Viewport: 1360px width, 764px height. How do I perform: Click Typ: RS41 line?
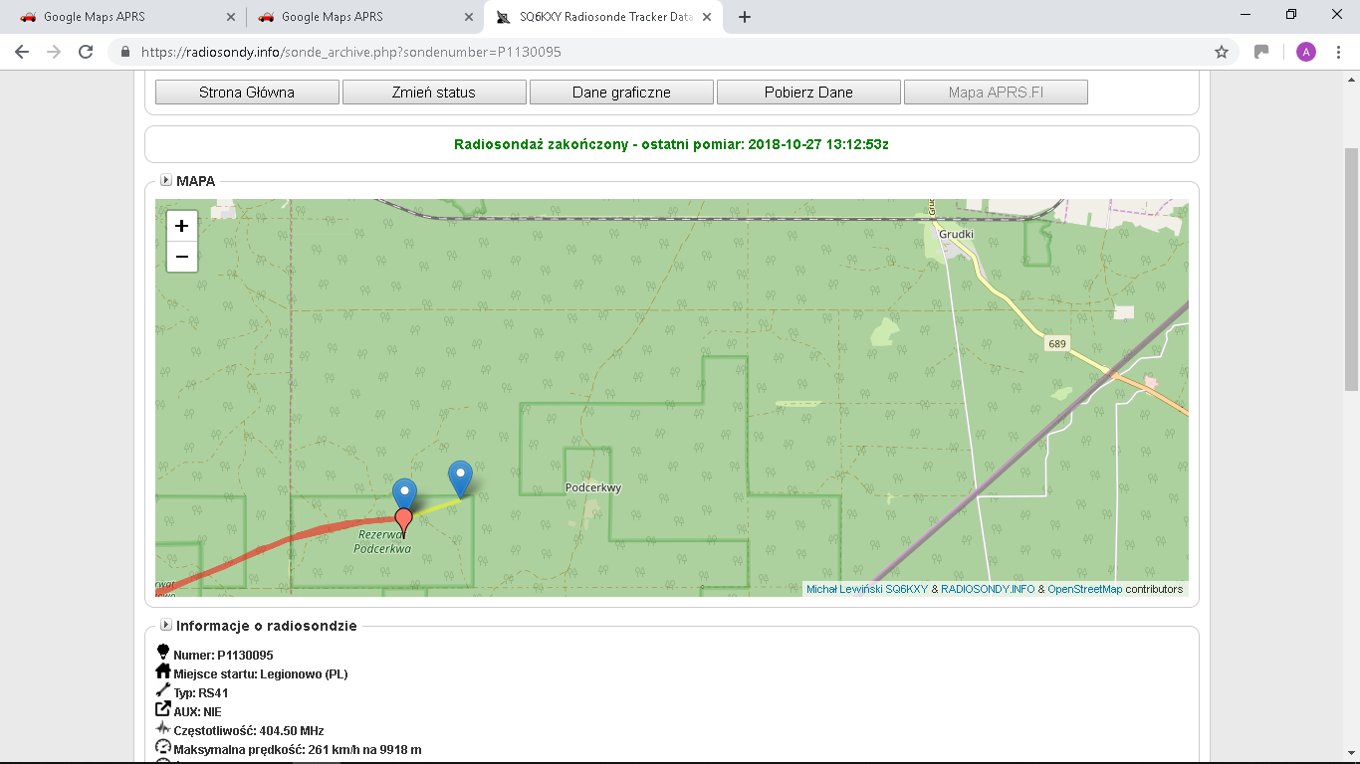(x=201, y=693)
